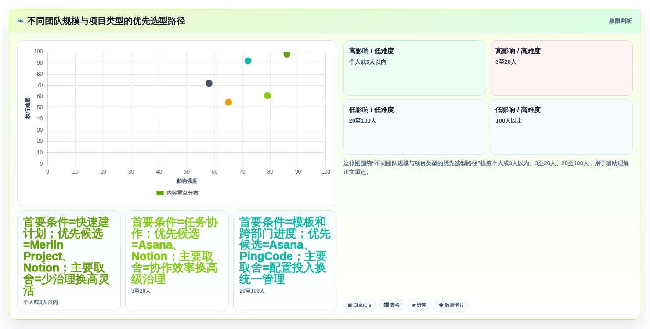Click 3至20人 under the light green data card
This screenshot has height=329, width=650.
point(141,291)
